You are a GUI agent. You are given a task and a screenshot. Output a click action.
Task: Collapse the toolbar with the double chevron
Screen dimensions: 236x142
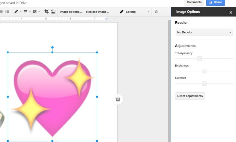point(156,12)
